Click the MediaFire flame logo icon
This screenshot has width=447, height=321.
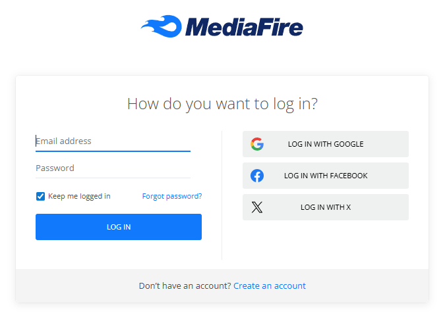click(161, 26)
